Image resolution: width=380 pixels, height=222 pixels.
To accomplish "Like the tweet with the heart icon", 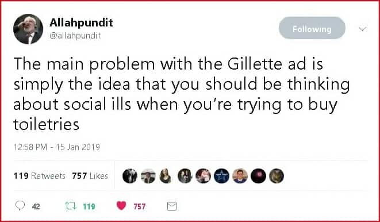I will pyautogui.click(x=121, y=206).
